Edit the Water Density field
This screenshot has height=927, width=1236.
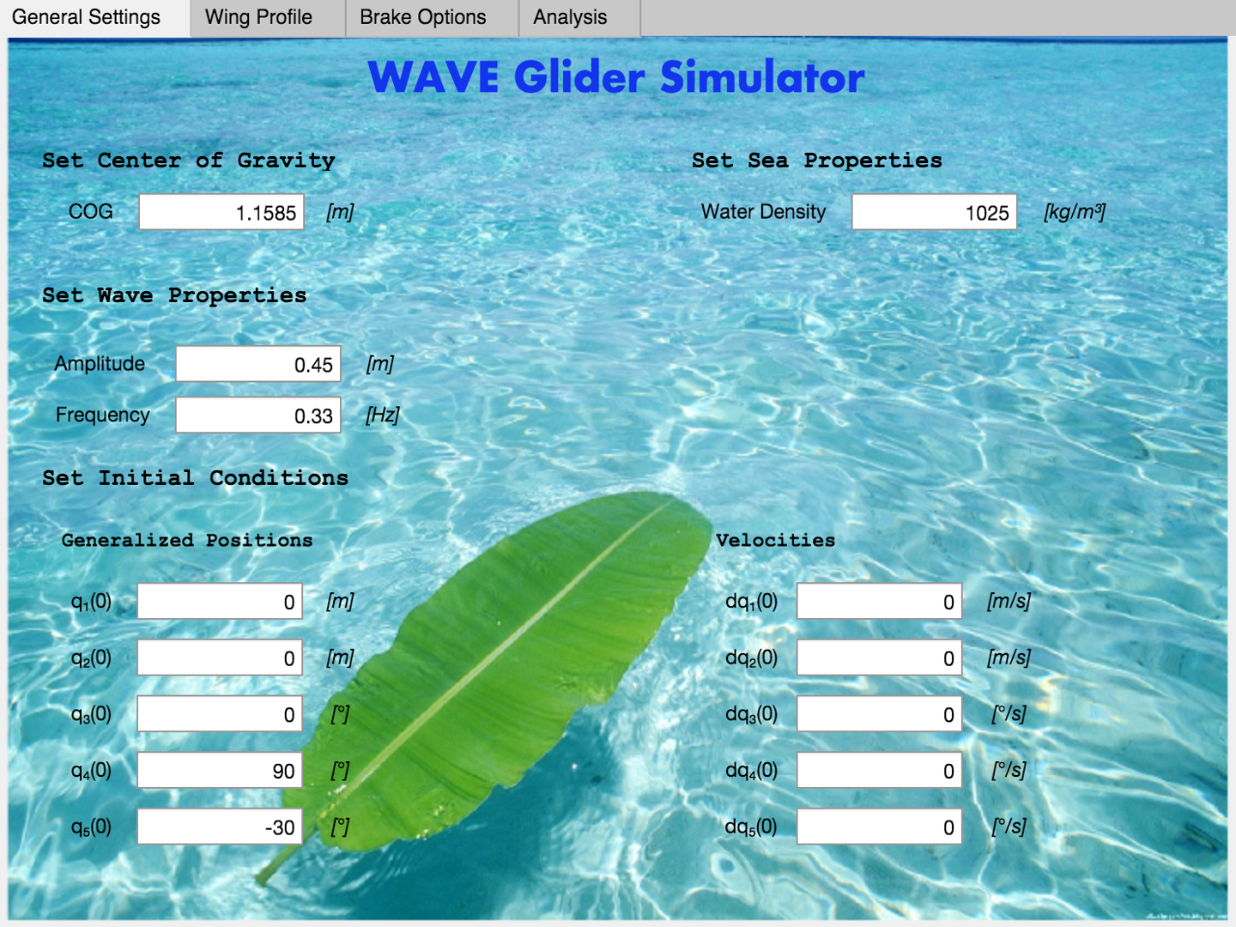(934, 212)
